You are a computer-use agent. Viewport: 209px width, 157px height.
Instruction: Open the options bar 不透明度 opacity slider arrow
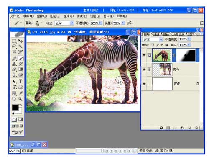(101, 23)
